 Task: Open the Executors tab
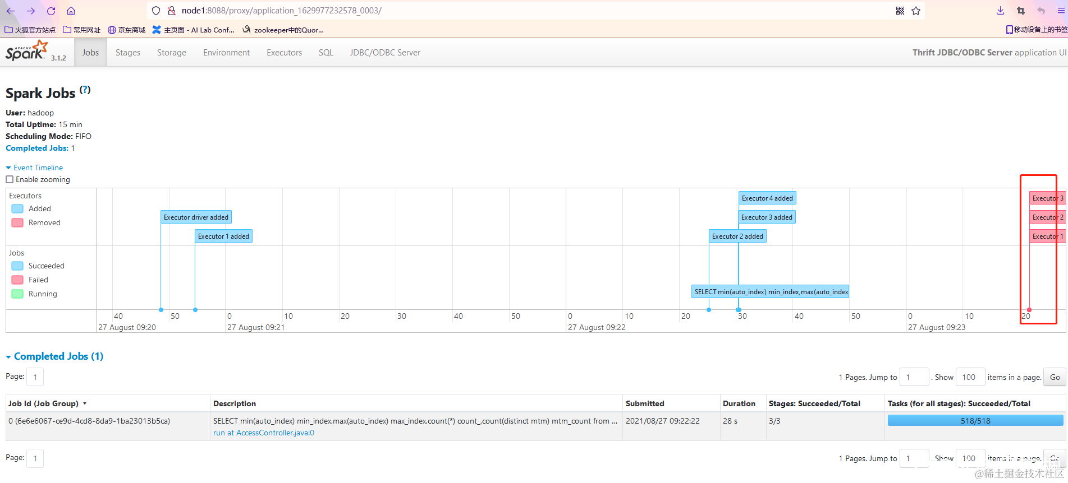(x=284, y=53)
